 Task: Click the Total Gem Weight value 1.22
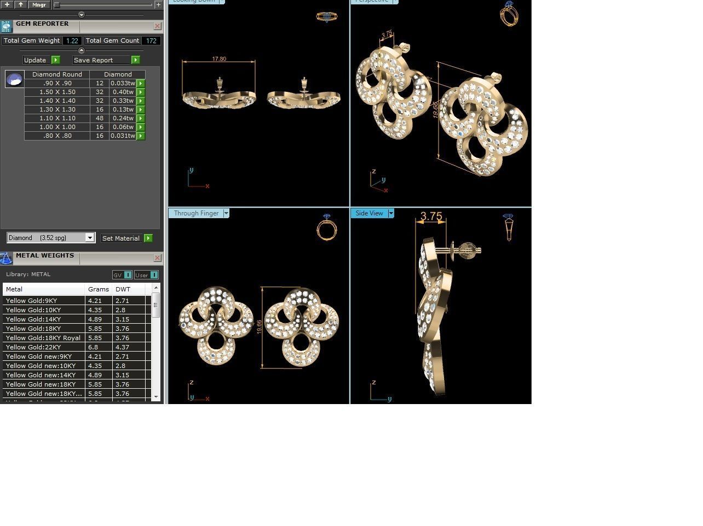point(72,40)
